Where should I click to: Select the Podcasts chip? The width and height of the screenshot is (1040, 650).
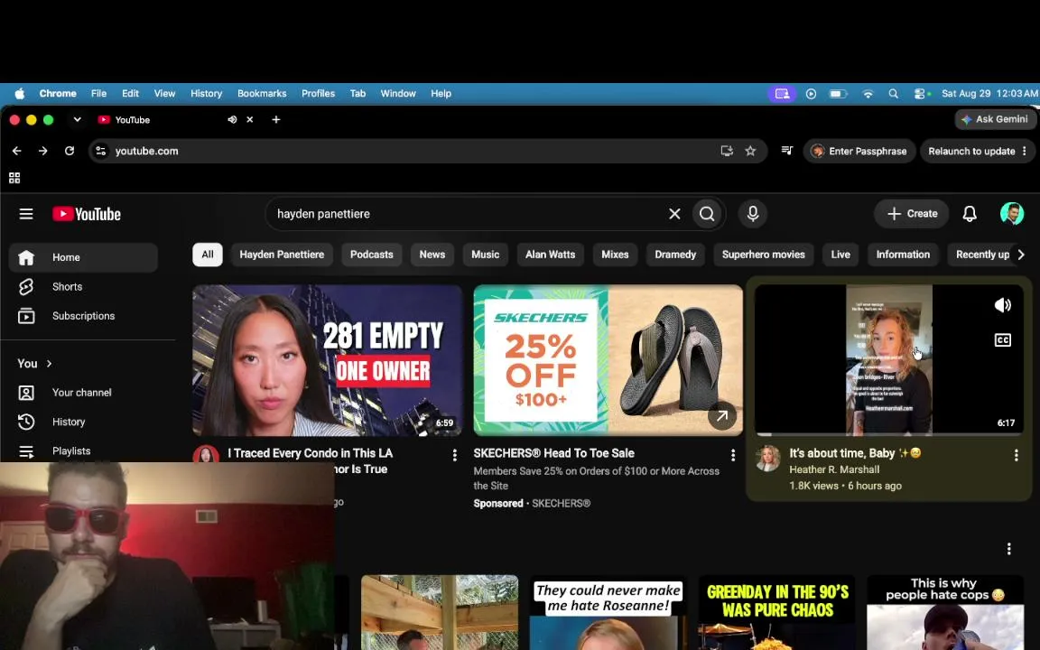[x=371, y=255]
